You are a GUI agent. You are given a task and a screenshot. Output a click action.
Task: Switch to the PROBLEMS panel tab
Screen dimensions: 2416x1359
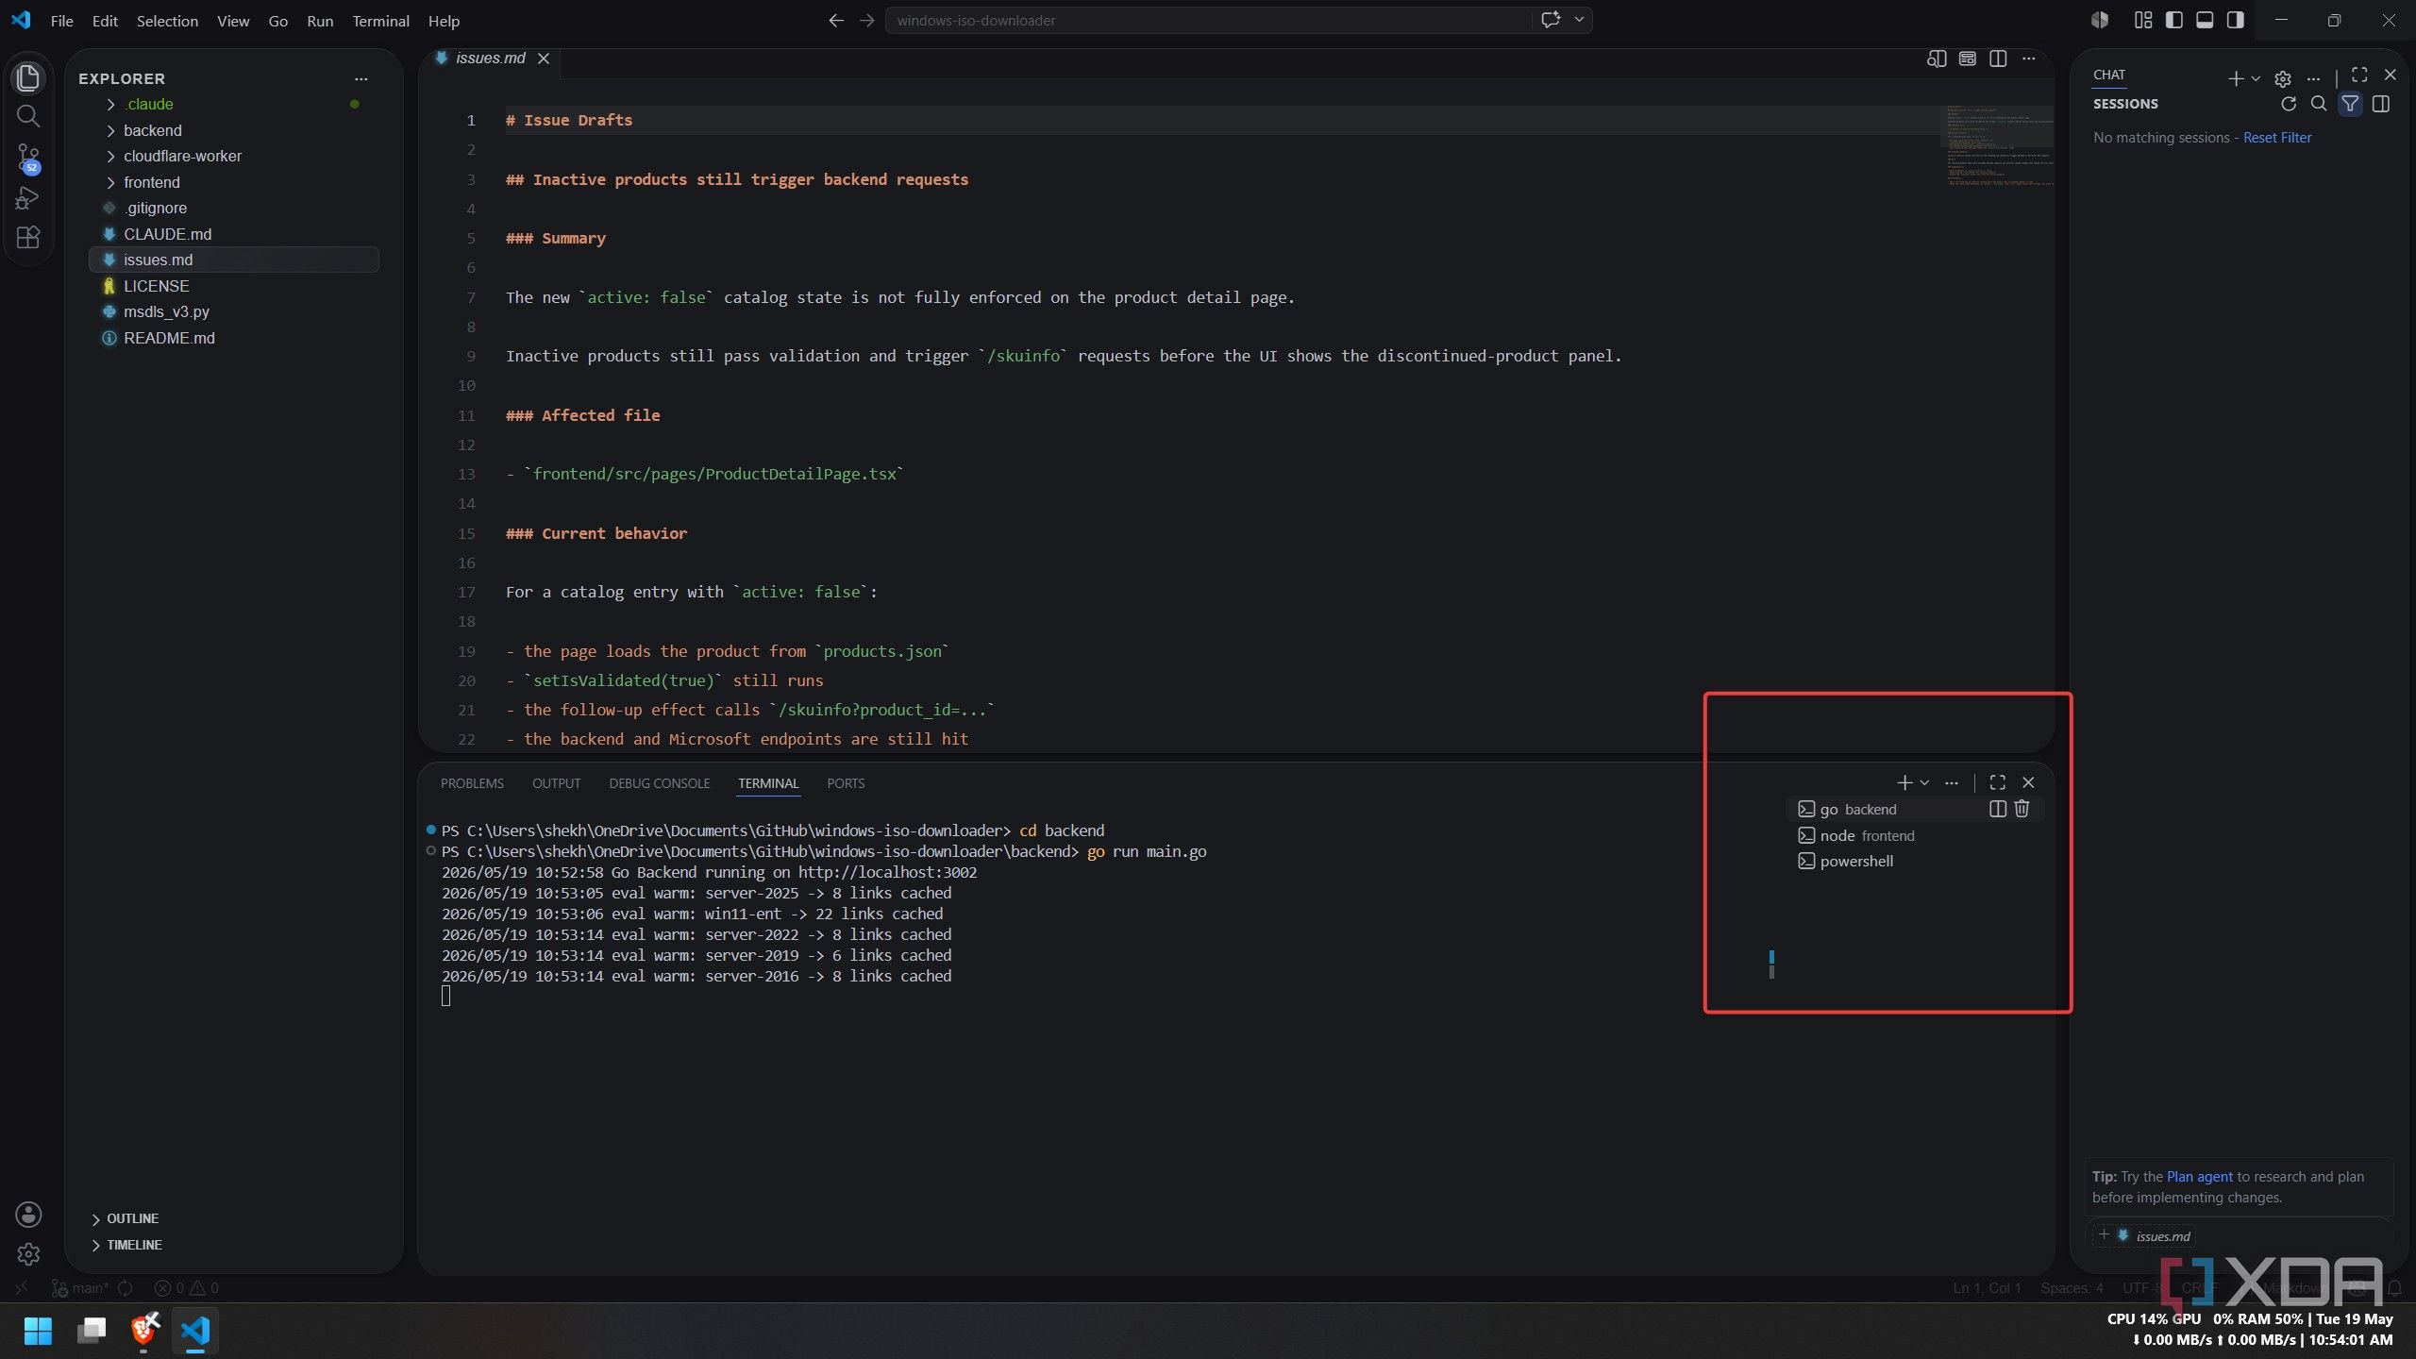click(472, 783)
